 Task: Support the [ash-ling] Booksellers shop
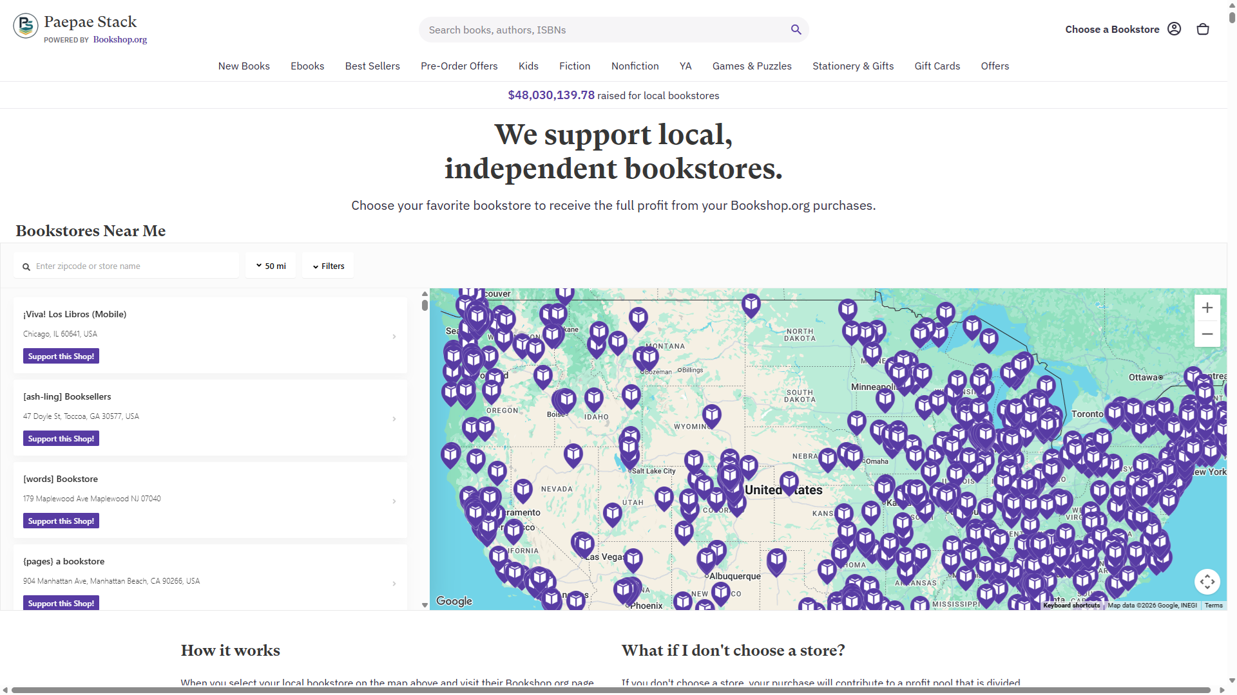61,439
